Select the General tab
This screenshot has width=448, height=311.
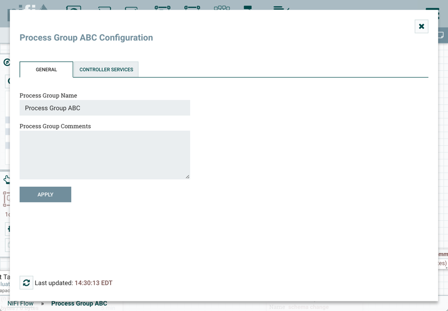(x=46, y=70)
